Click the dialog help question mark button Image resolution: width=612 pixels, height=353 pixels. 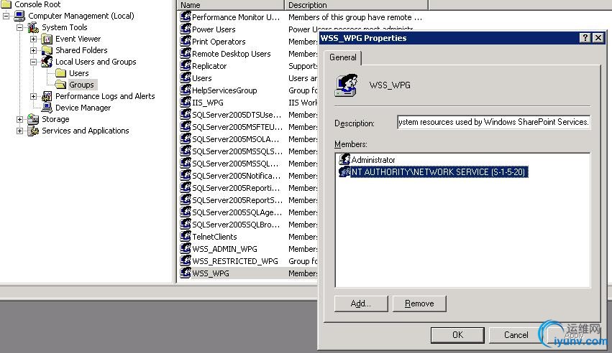(x=585, y=38)
